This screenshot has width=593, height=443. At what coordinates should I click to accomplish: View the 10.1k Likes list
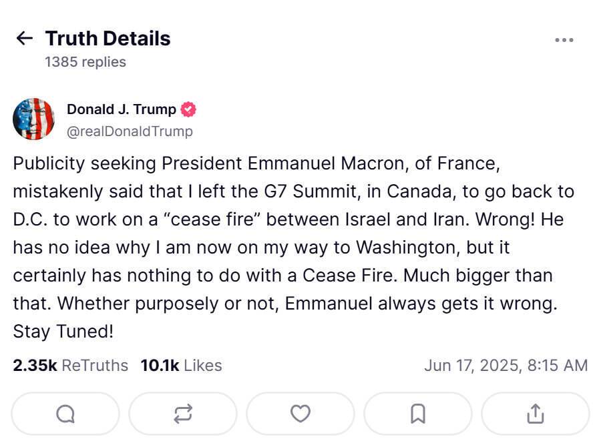pyautogui.click(x=181, y=366)
